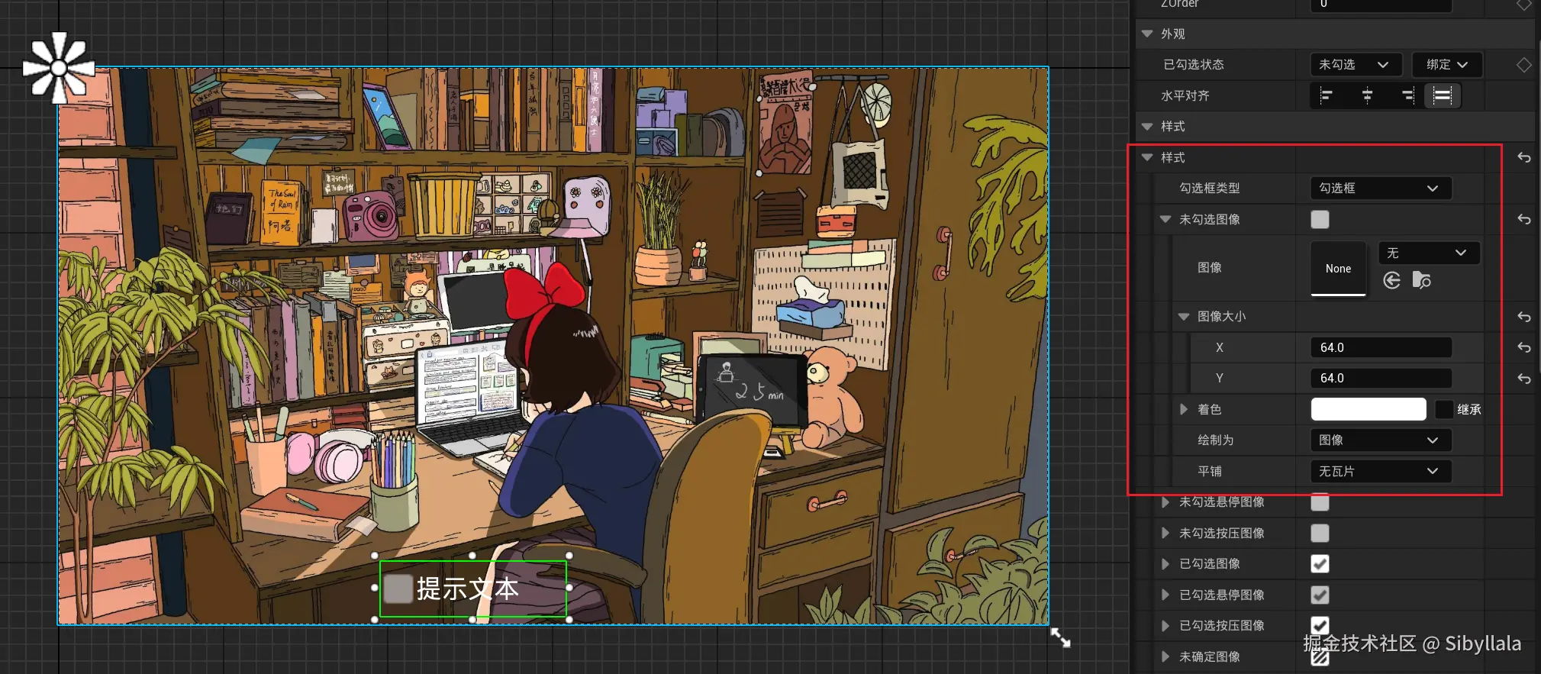The width and height of the screenshot is (1541, 674).
Task: Open the 未勾选 checked-state dropdown
Action: pyautogui.click(x=1356, y=65)
